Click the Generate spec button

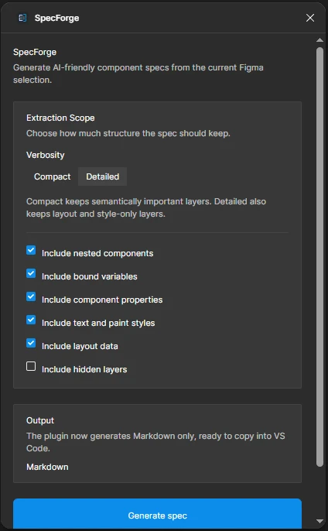[157, 514]
